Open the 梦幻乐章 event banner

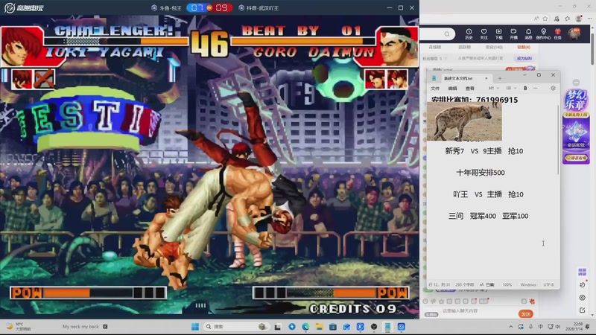pyautogui.click(x=576, y=126)
